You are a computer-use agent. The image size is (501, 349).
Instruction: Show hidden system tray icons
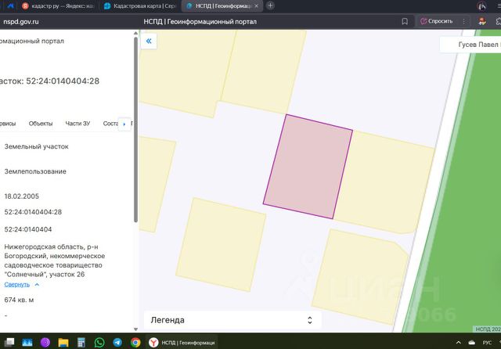tap(459, 342)
